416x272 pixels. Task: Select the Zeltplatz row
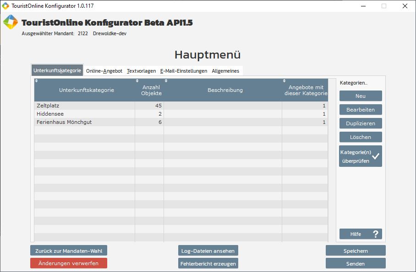pyautogui.click(x=181, y=106)
